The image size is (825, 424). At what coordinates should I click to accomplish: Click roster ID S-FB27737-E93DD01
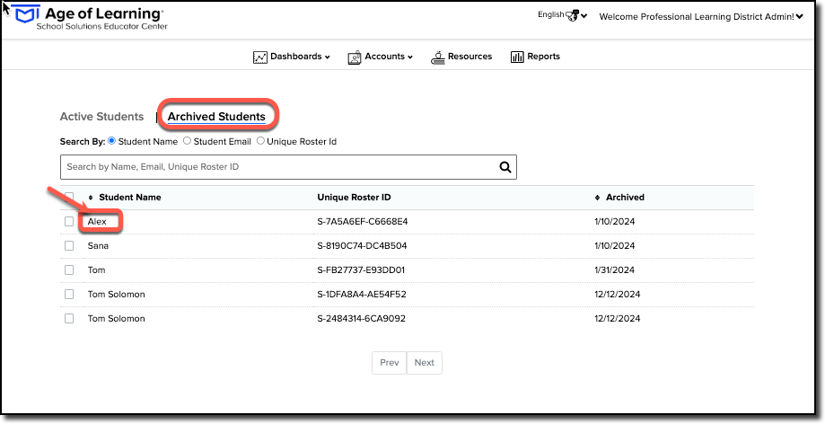361,269
